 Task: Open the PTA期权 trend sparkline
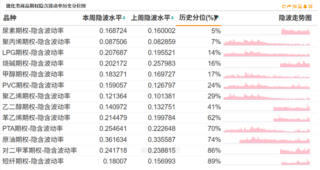(x=267, y=129)
